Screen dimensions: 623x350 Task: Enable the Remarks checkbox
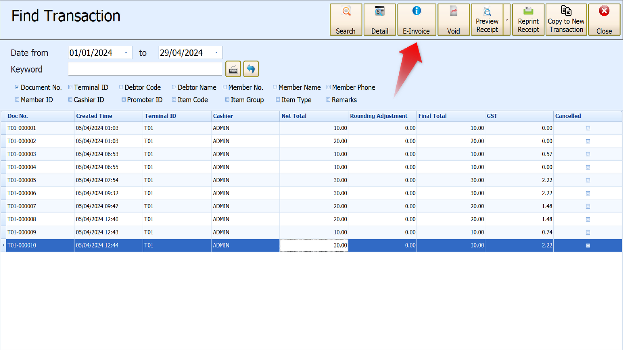click(x=328, y=100)
